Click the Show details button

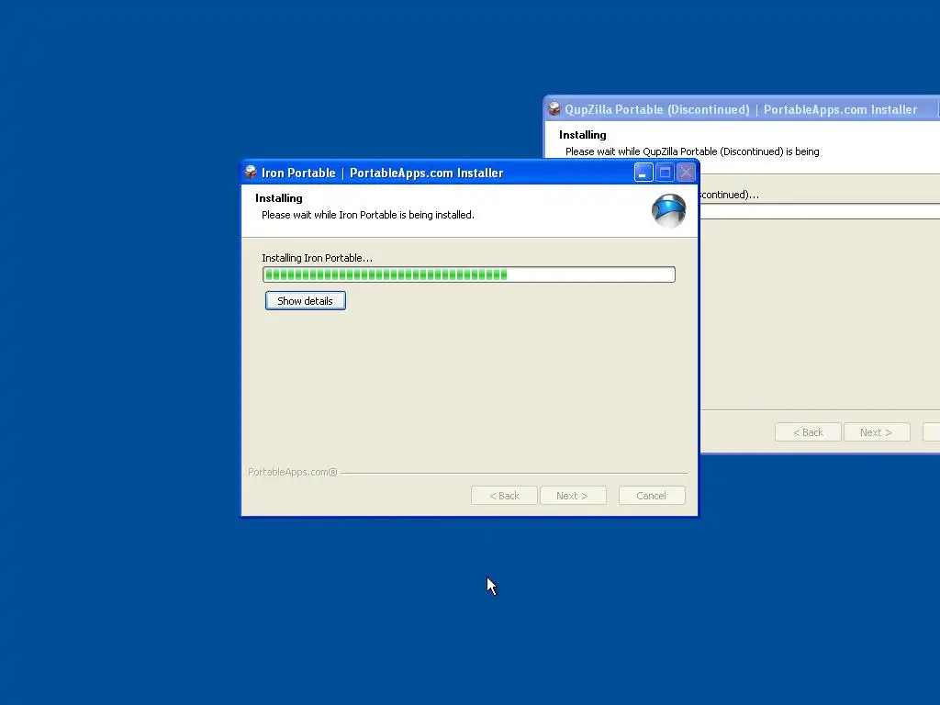(x=305, y=301)
